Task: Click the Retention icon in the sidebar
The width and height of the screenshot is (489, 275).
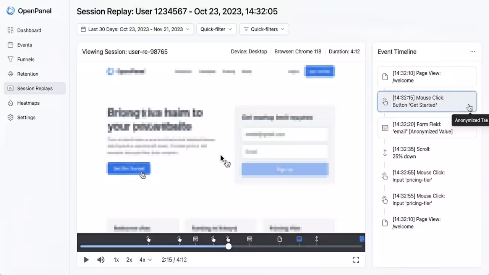Action: [x=10, y=74]
